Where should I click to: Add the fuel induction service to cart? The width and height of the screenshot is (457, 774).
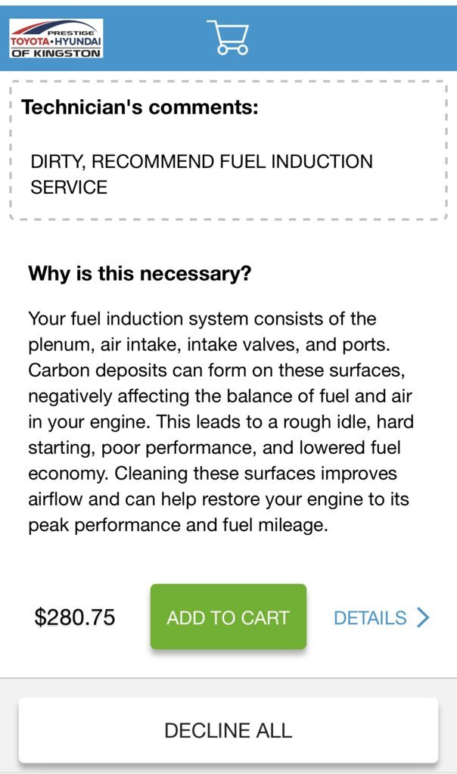(x=228, y=617)
